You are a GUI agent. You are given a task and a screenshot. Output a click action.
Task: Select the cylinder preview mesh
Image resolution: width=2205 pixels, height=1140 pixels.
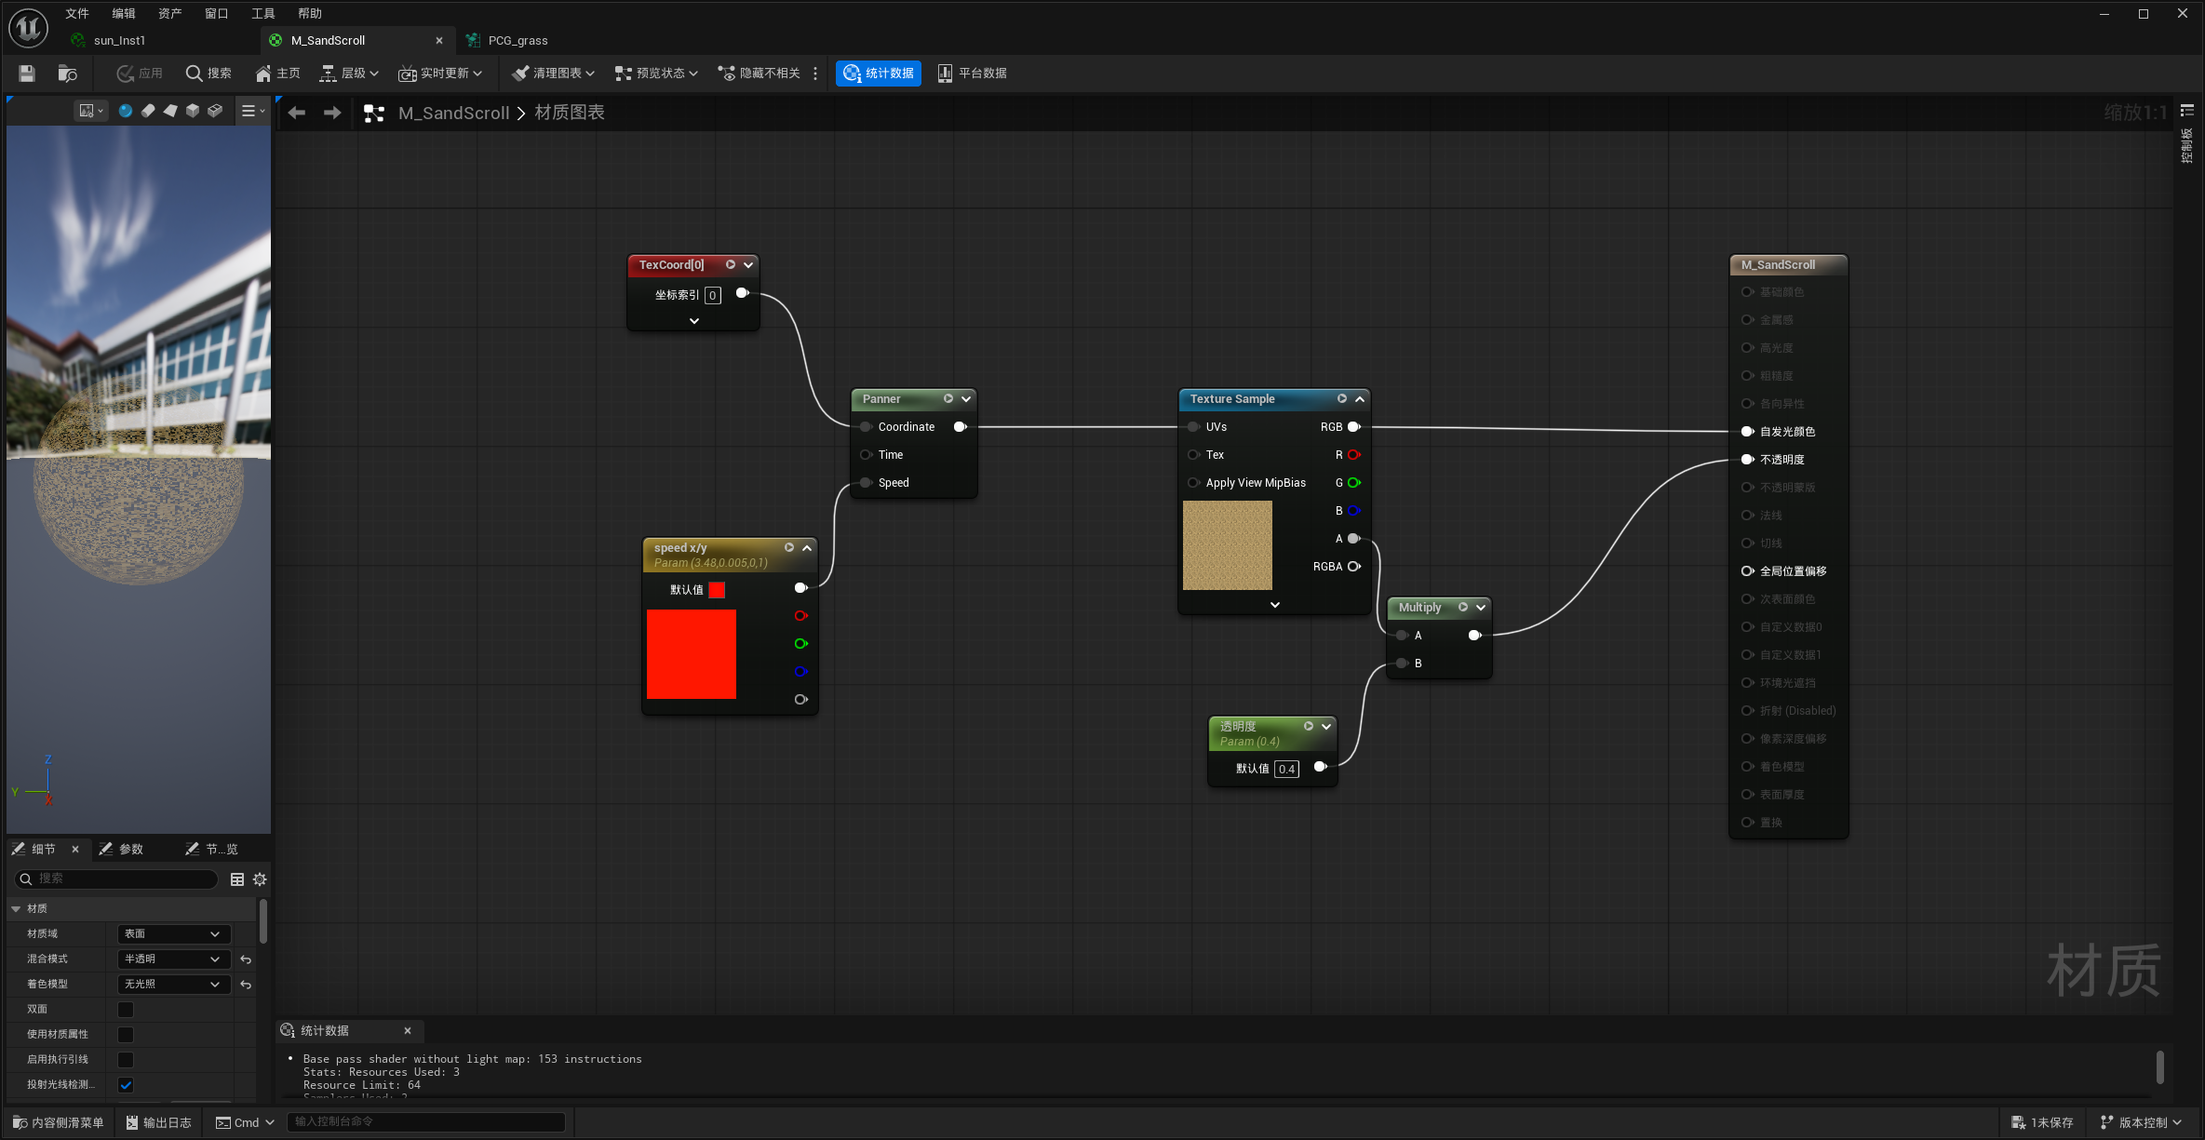(x=148, y=111)
